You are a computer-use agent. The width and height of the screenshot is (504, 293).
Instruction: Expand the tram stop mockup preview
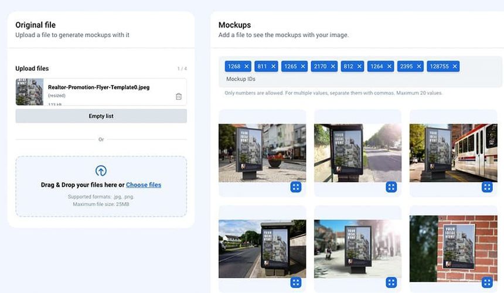point(487,187)
